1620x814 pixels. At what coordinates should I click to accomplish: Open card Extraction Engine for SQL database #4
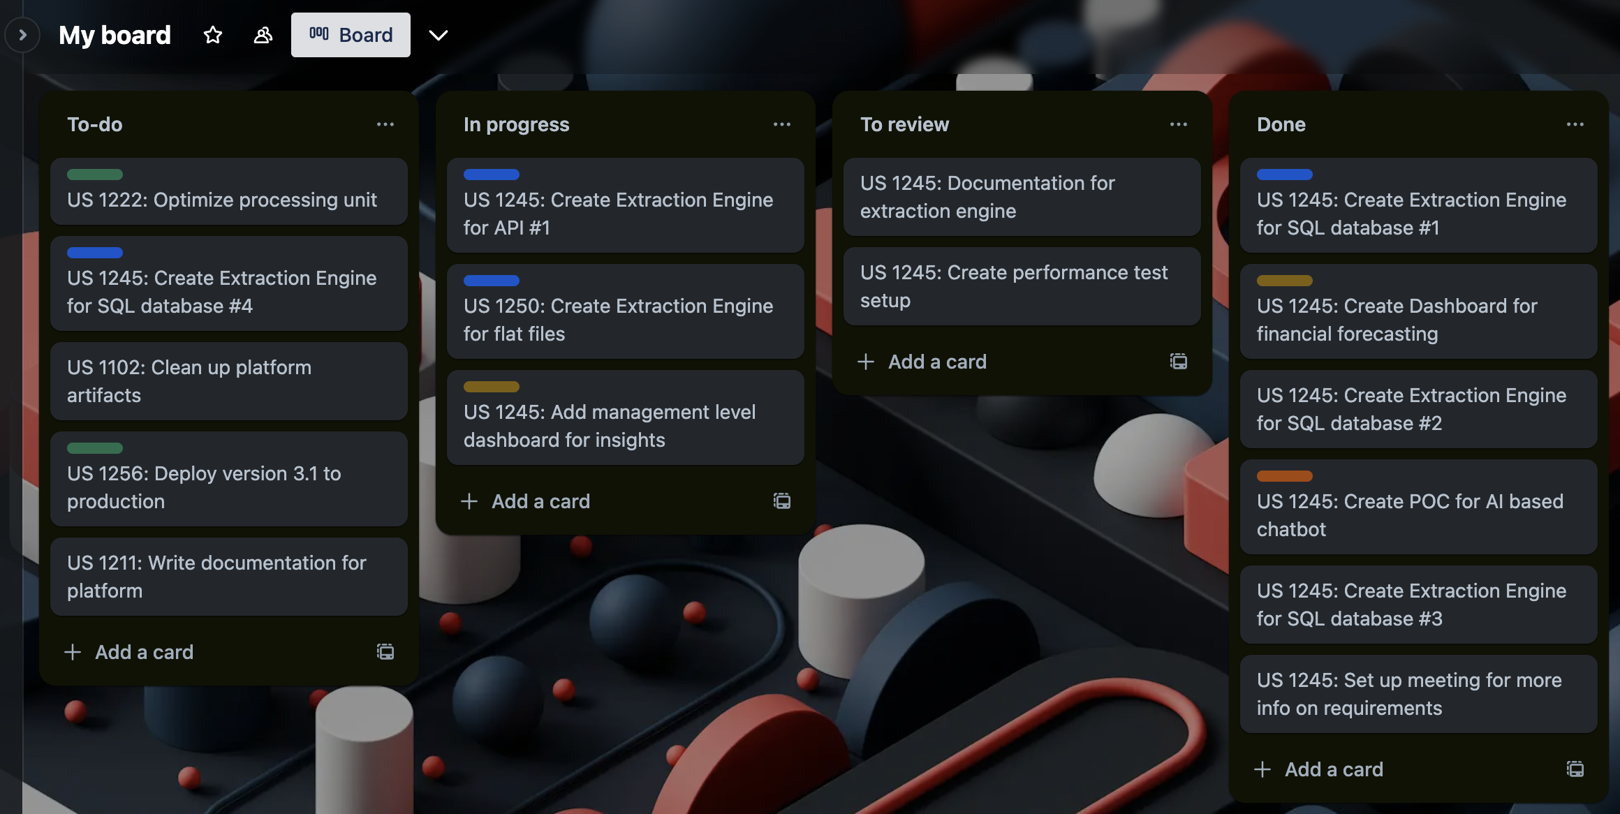coord(229,283)
